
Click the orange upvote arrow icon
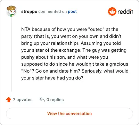pos(9,100)
